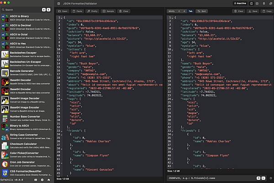This screenshot has width=274, height=183.
Task: Open the Color Picker/Converter icon
Action: [5, 155]
